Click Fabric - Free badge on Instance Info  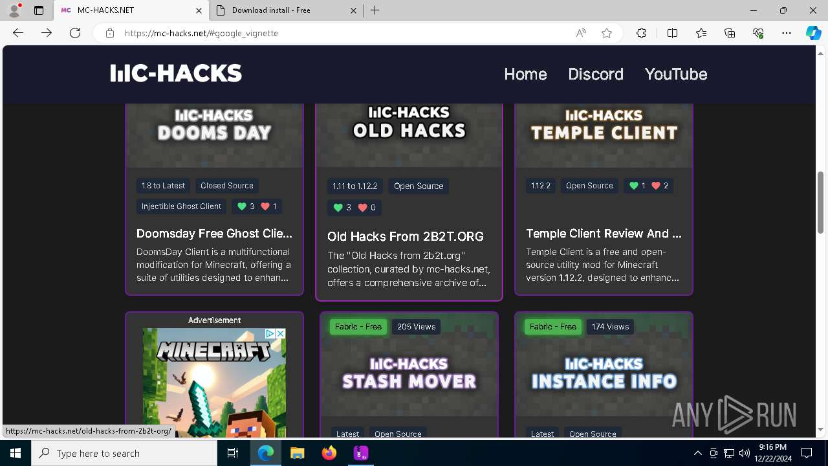pyautogui.click(x=553, y=327)
